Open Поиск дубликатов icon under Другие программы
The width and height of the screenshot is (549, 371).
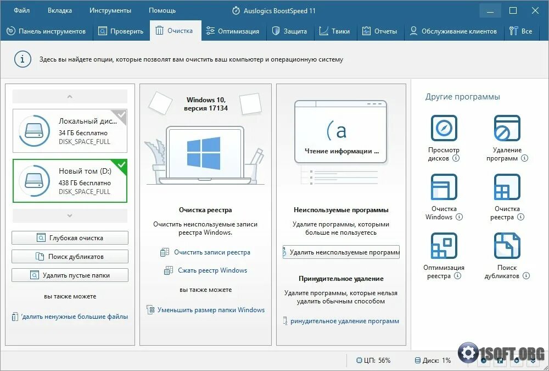[x=507, y=246]
